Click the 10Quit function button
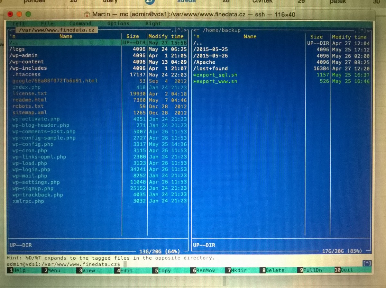Viewport: 386px width, 288px height. (344, 270)
